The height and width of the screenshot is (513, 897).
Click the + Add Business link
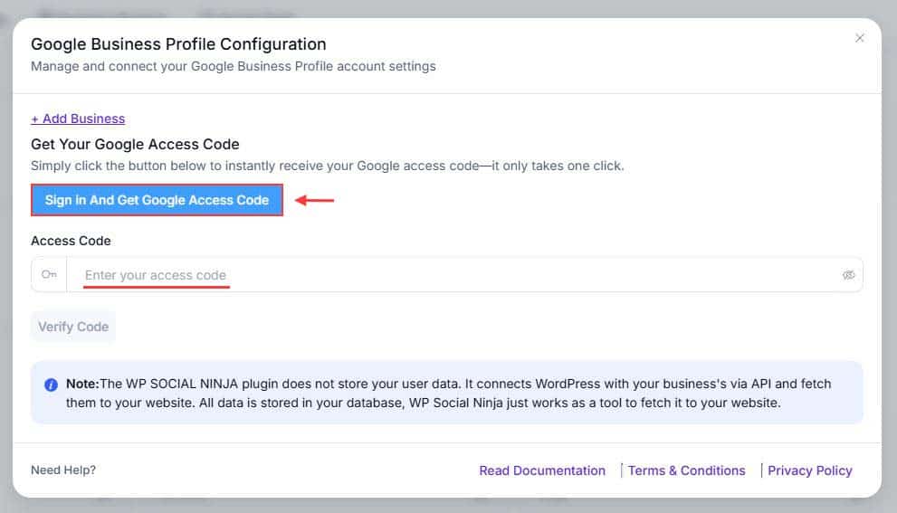[78, 119]
